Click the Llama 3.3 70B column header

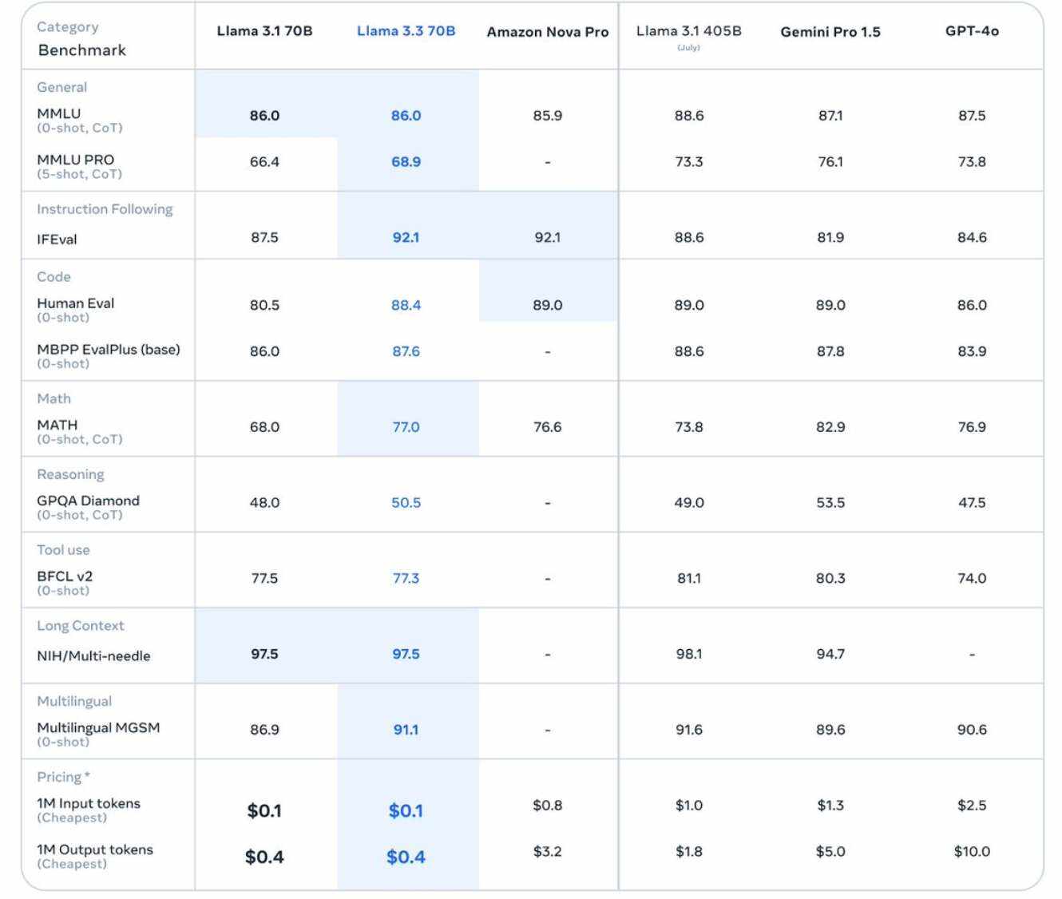pos(406,31)
